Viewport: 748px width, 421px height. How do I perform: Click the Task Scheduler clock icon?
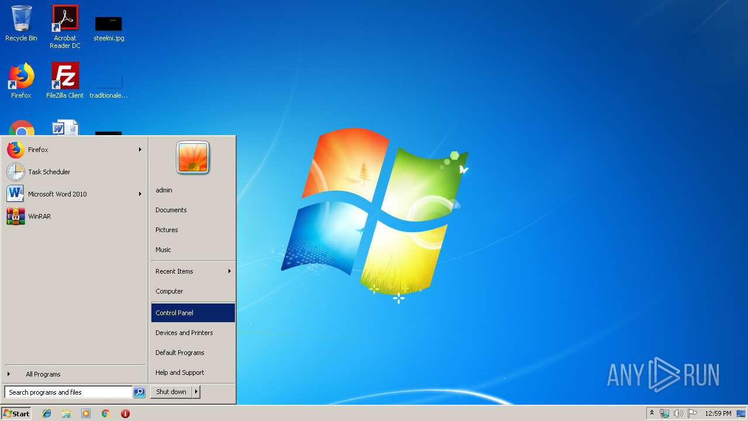click(x=16, y=172)
